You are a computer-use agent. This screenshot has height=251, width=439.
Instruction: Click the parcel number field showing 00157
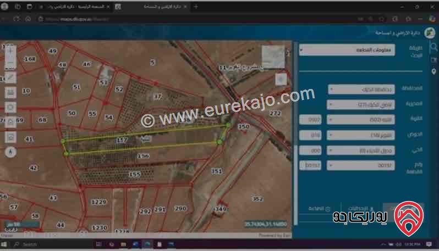[x=361, y=165]
